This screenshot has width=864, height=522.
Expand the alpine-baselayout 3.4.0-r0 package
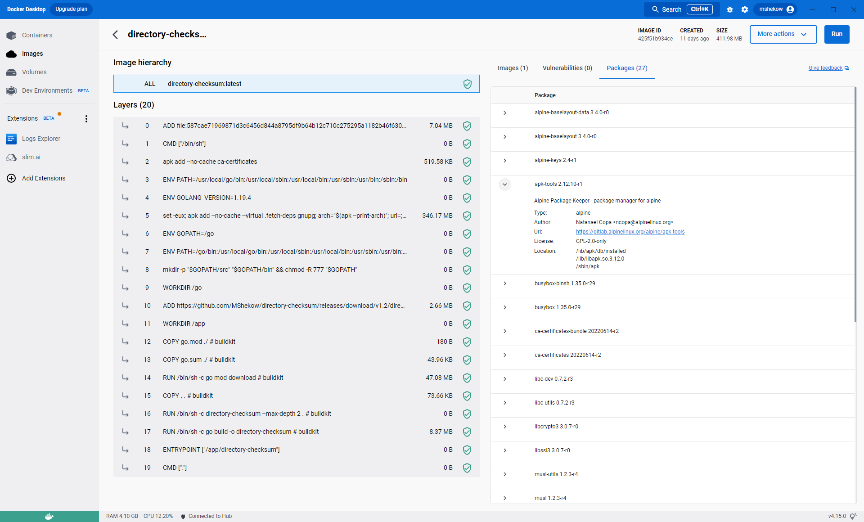(x=505, y=137)
